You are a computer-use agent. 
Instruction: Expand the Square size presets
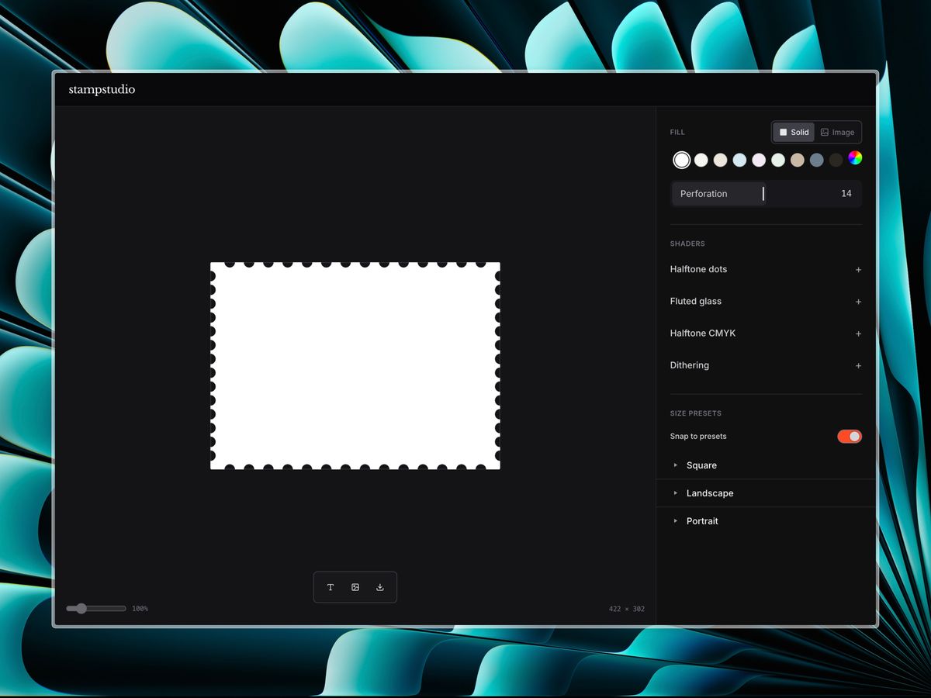click(766, 465)
